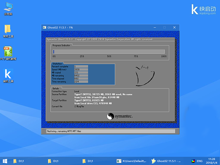Click the Source Partition Type:7 NTFS line
Image resolution: width=220 pixels, height=165 pixels.
103,94
